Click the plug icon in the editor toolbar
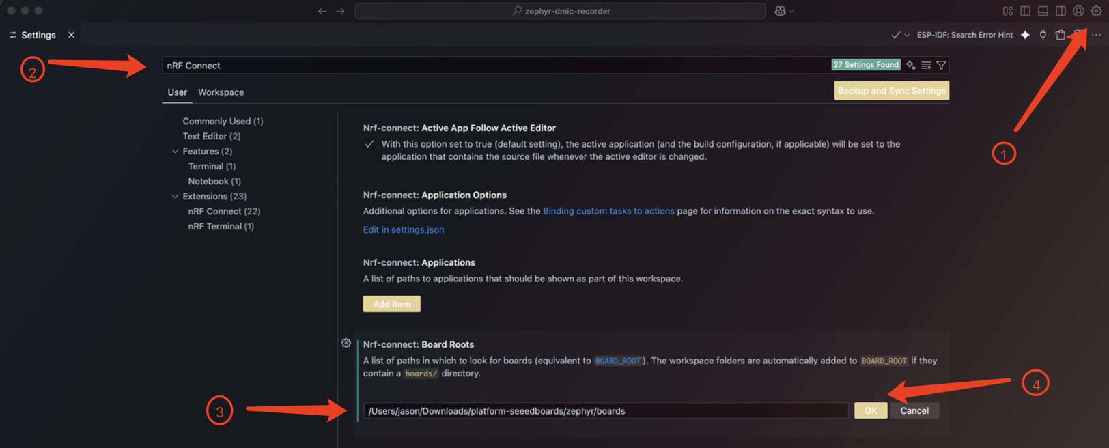The width and height of the screenshot is (1109, 448). tap(1043, 35)
